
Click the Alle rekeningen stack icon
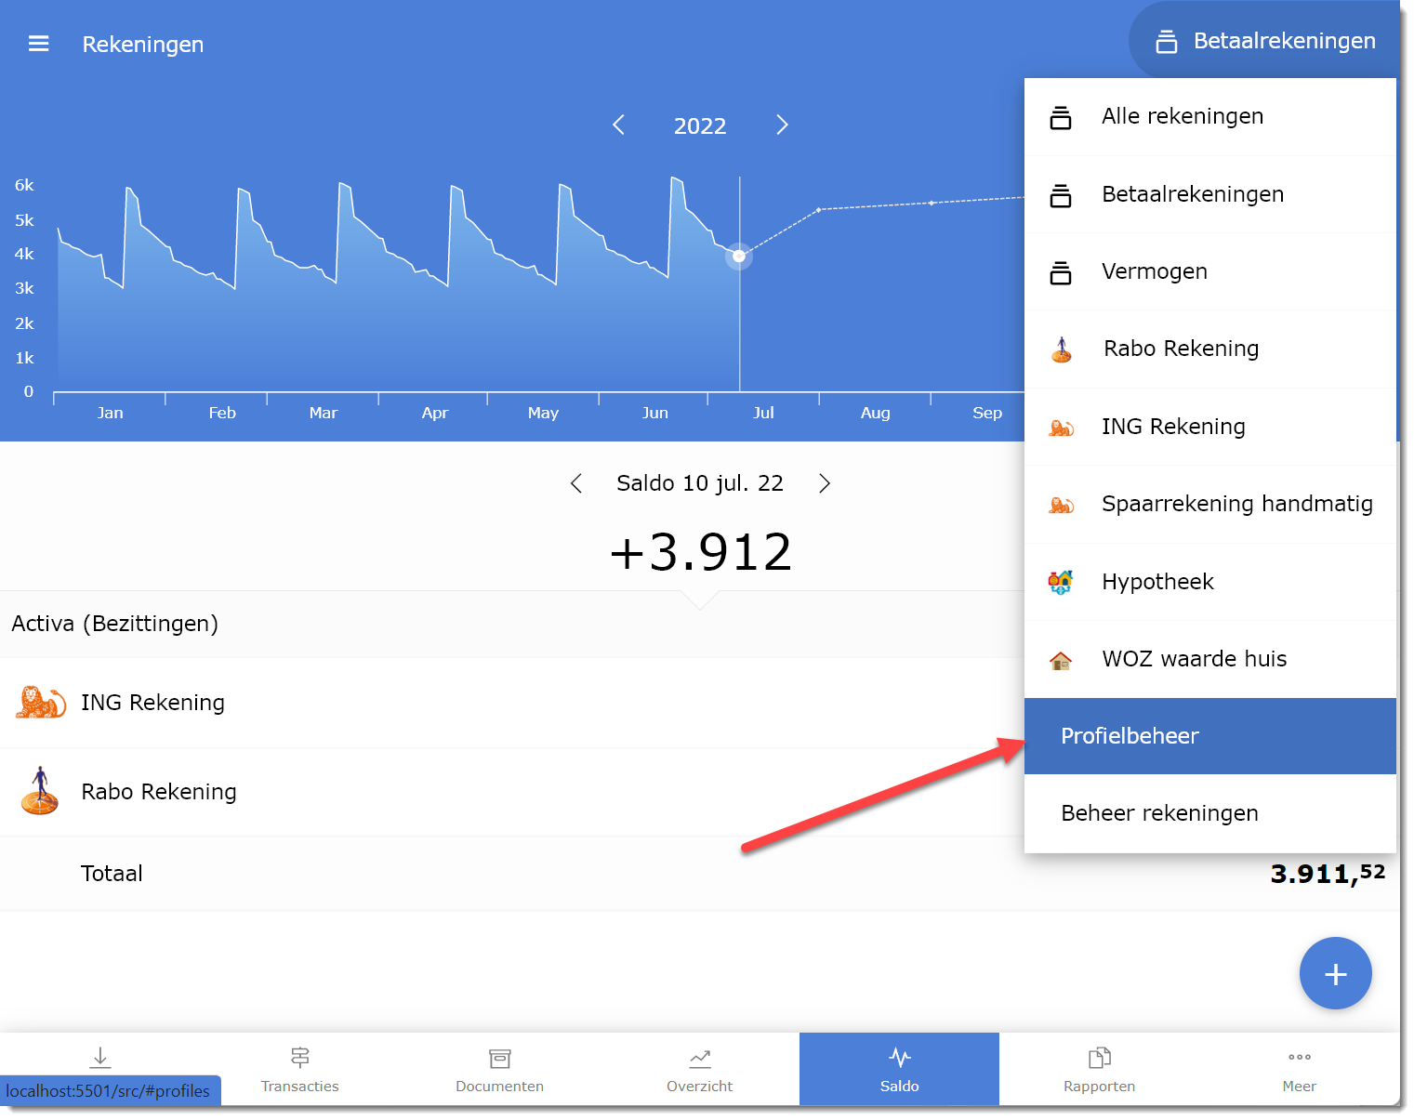[1061, 118]
